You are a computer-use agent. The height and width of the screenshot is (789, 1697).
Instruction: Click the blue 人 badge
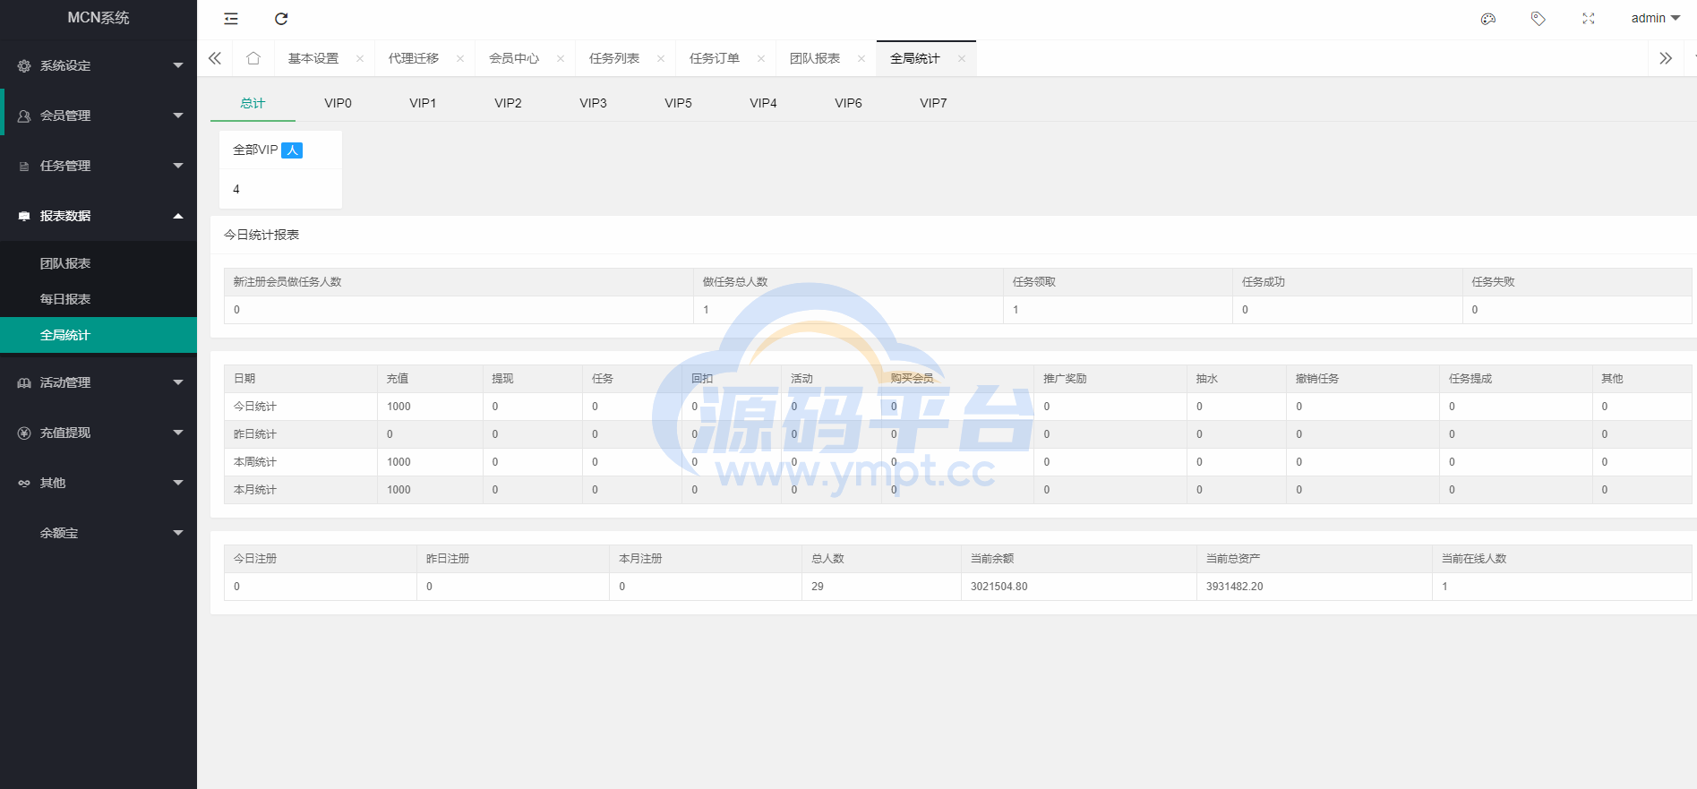pyautogui.click(x=292, y=150)
